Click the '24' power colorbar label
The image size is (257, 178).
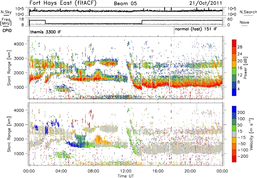click(x=240, y=54)
